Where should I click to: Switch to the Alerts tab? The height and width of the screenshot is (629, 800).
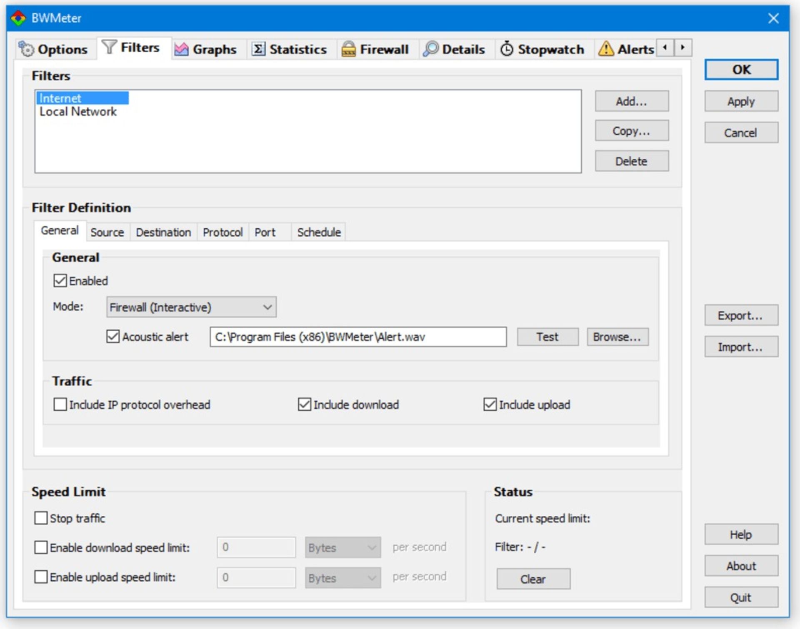coord(626,49)
